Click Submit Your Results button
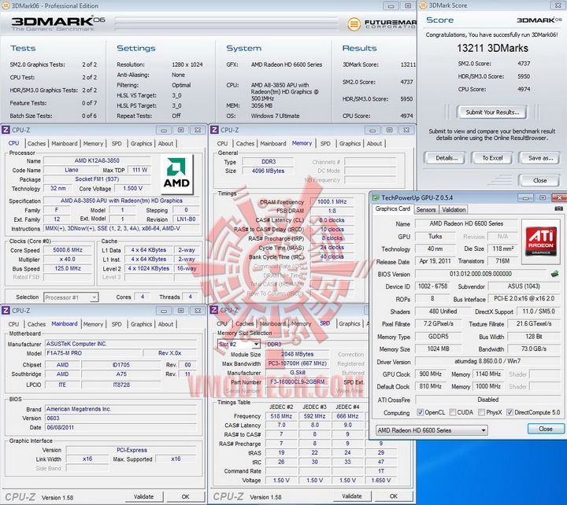Viewport: 567px width, 505px height. point(492,112)
